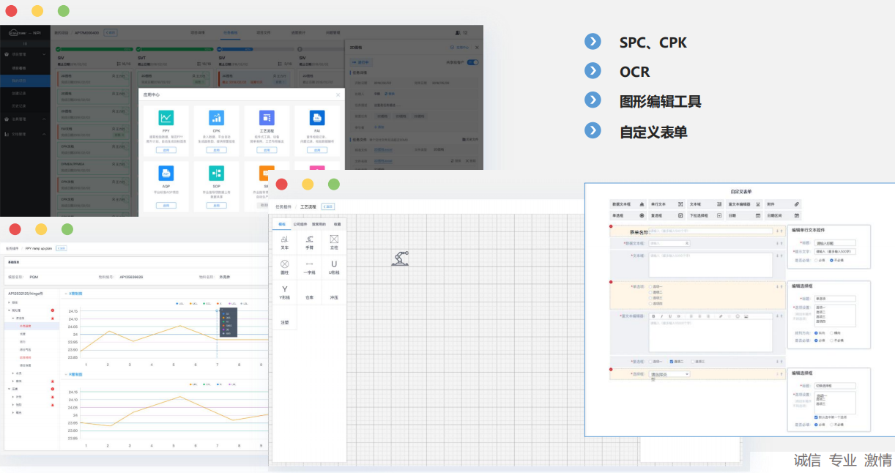Screen dimensions: 895x473
Task: Add a 日期 date control
Action: click(x=744, y=216)
